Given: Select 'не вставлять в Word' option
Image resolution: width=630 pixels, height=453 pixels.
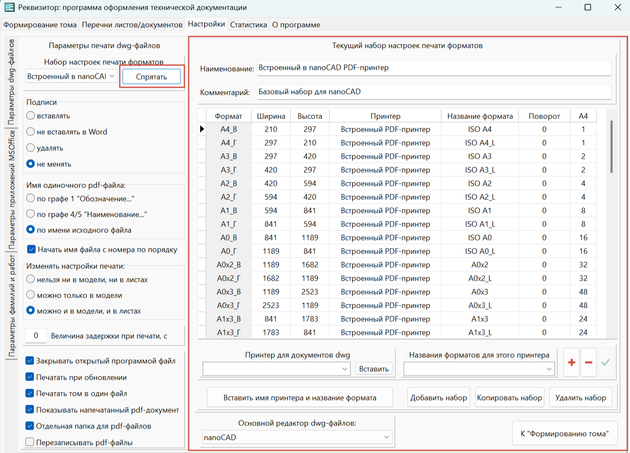Looking at the screenshot, I should (x=31, y=132).
